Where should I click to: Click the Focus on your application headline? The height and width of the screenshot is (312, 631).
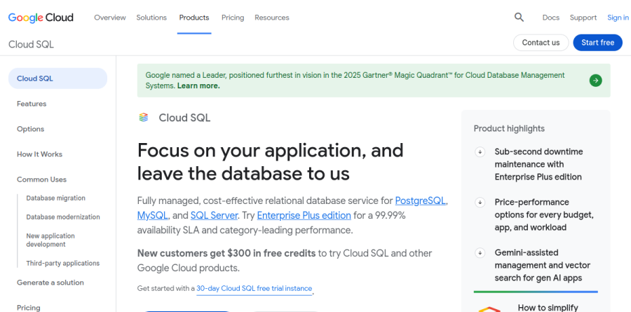[x=271, y=162]
